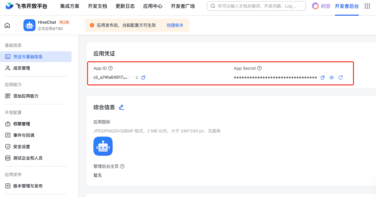376x197 pixels.
Task: Click the 问答 text link
Action: (x=325, y=6)
